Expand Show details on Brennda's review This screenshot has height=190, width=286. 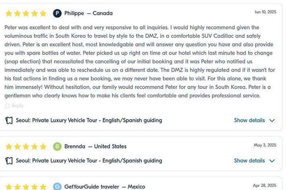pyautogui.click(x=249, y=161)
